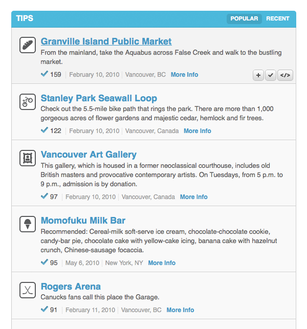Click the framed picture icon for Art Gallery
This screenshot has height=329, width=307.
[x=27, y=158]
